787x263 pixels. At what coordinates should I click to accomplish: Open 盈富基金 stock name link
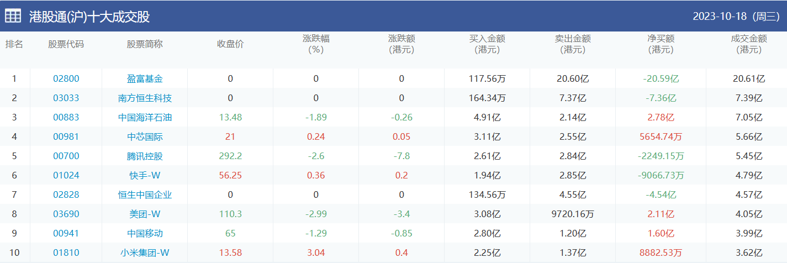tap(145, 79)
